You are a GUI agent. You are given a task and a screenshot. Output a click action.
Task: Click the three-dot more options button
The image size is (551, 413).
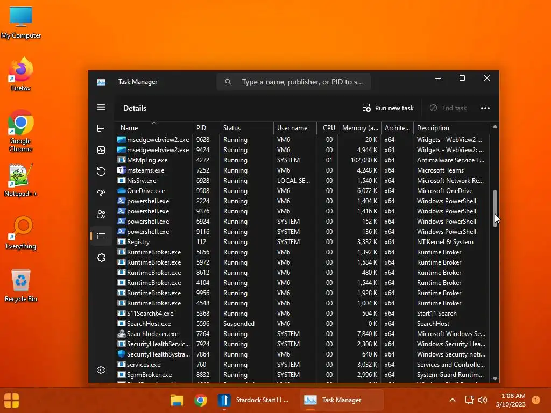[485, 108]
